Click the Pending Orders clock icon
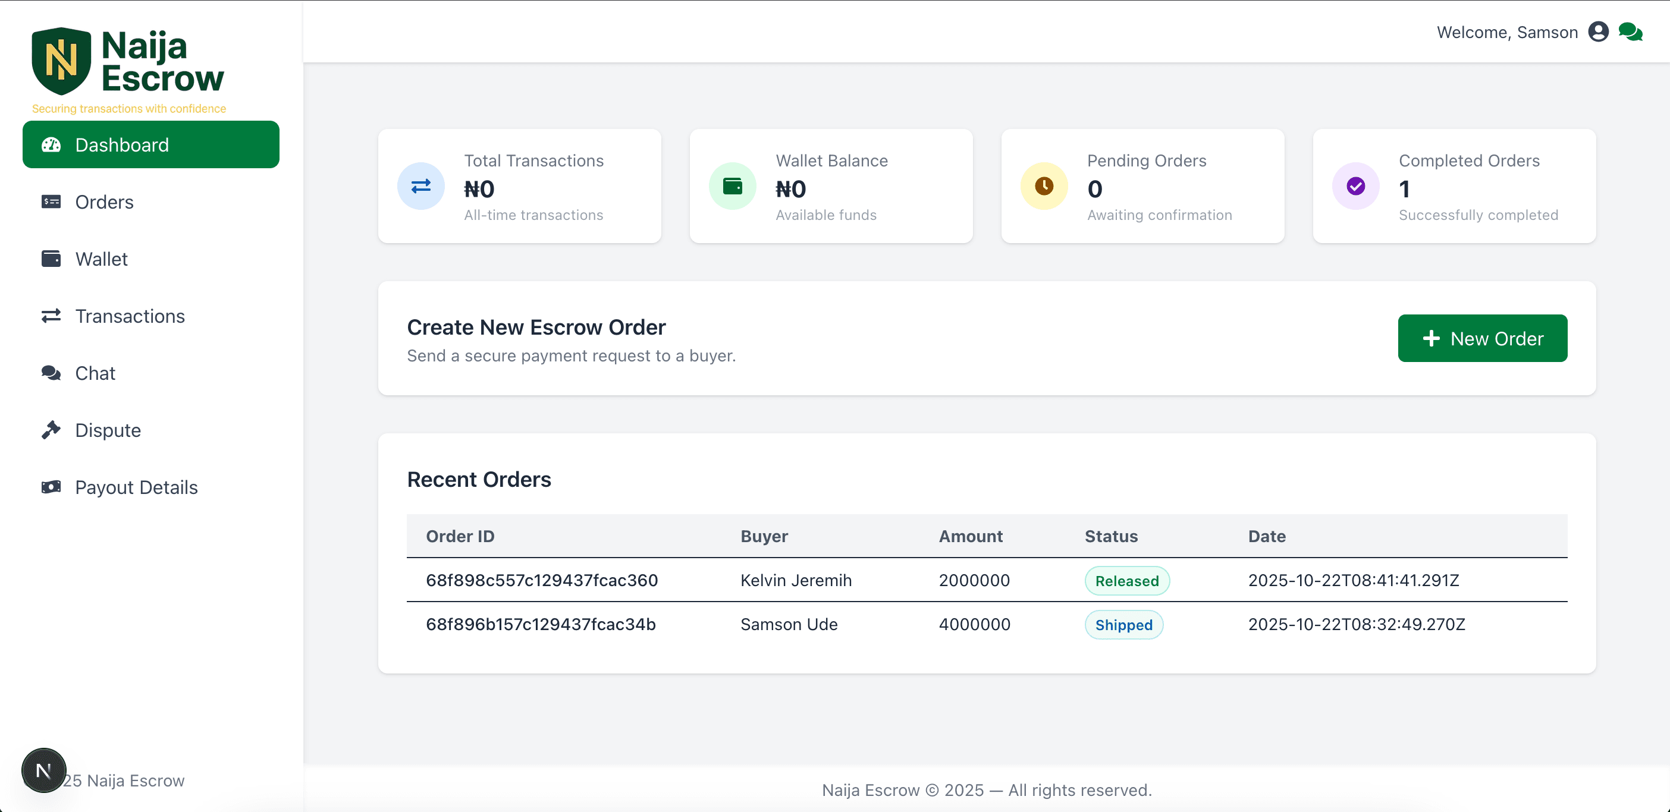Screen dimensions: 1670x812 tap(1044, 186)
